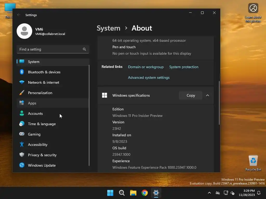Image resolution: width=266 pixels, height=199 pixels.
Task: Open the Start menu from taskbar
Action: coord(110,193)
